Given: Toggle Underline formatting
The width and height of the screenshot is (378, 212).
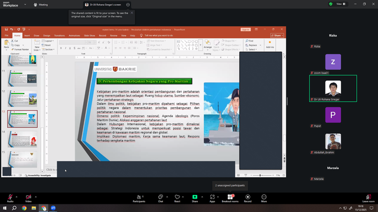Looking at the screenshot, I should pos(70,48).
